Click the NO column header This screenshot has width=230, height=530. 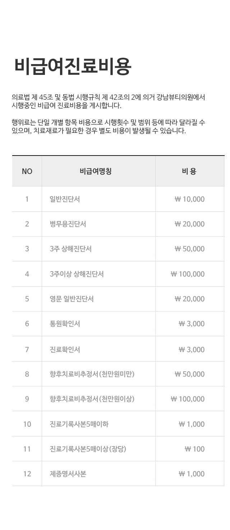(x=27, y=171)
